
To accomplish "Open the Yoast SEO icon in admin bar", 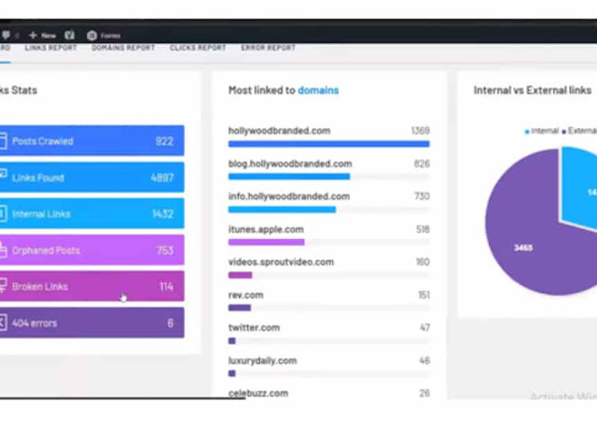I will pos(69,35).
